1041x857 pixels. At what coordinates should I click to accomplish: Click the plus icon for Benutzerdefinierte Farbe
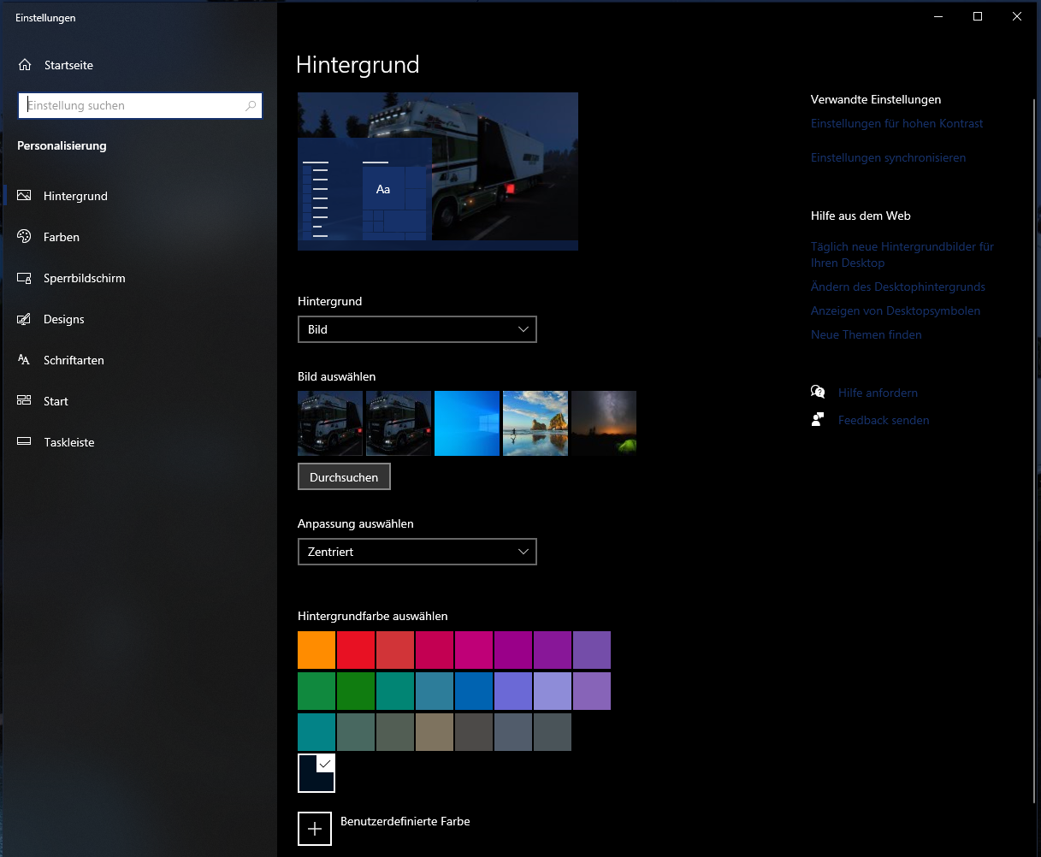(315, 828)
